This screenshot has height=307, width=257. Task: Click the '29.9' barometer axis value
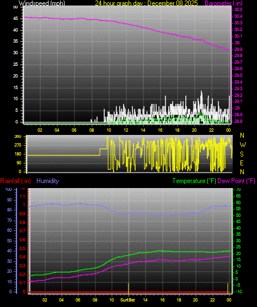[238, 49]
